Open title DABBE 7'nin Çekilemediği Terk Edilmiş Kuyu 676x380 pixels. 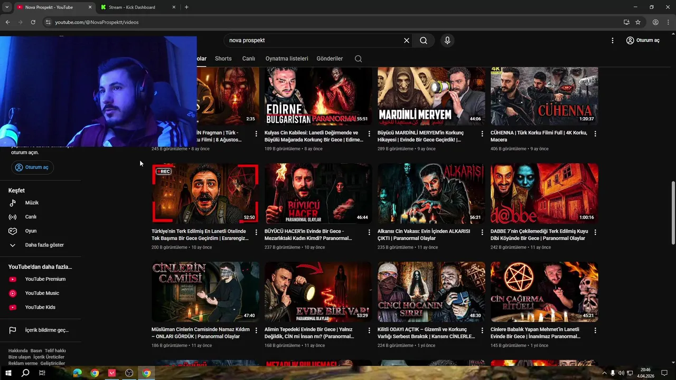539,235
